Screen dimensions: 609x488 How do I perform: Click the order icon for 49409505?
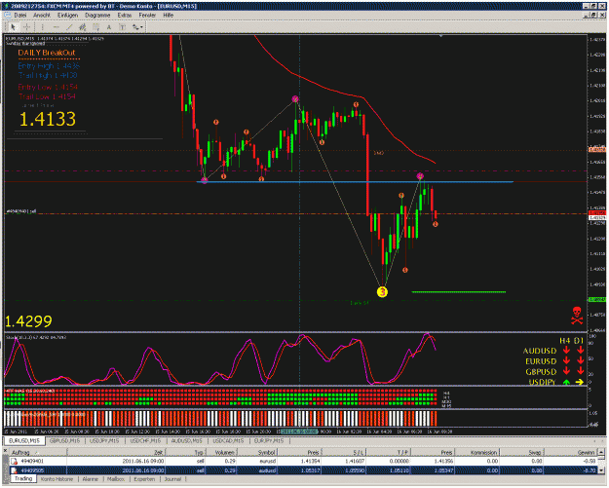click(x=14, y=470)
